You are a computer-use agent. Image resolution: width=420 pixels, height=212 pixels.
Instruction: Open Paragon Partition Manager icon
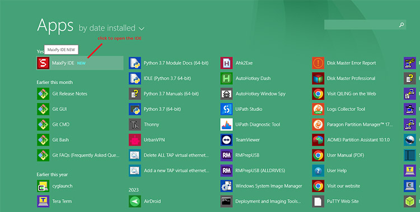point(318,124)
